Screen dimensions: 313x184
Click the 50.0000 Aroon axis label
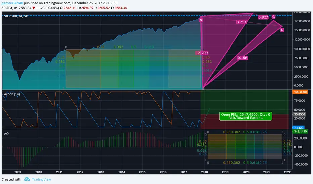pos(300,110)
